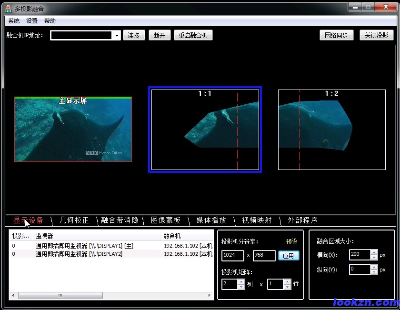This screenshot has width=400, height=310.
Task: Select the 主显示屏 preview thumbnail
Action: click(x=73, y=130)
